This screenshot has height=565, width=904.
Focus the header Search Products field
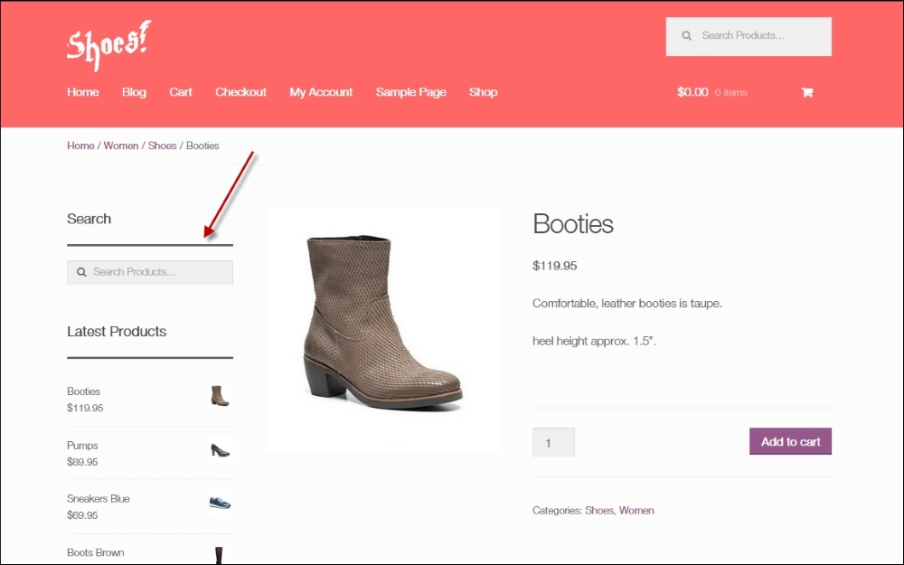(749, 36)
